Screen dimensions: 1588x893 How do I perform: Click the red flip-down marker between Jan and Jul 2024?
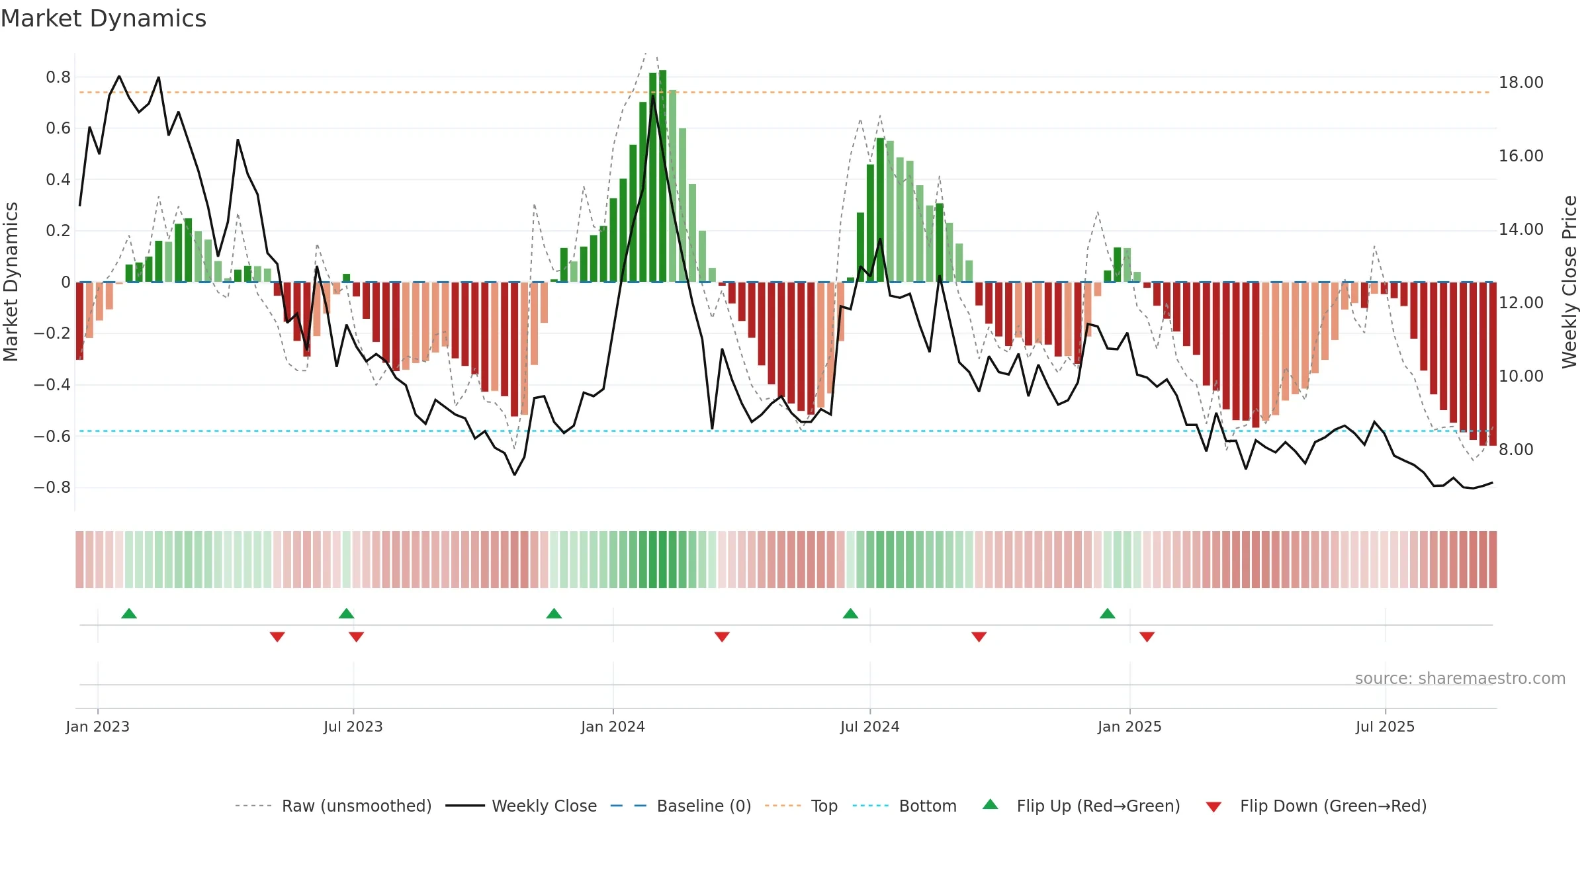722,636
